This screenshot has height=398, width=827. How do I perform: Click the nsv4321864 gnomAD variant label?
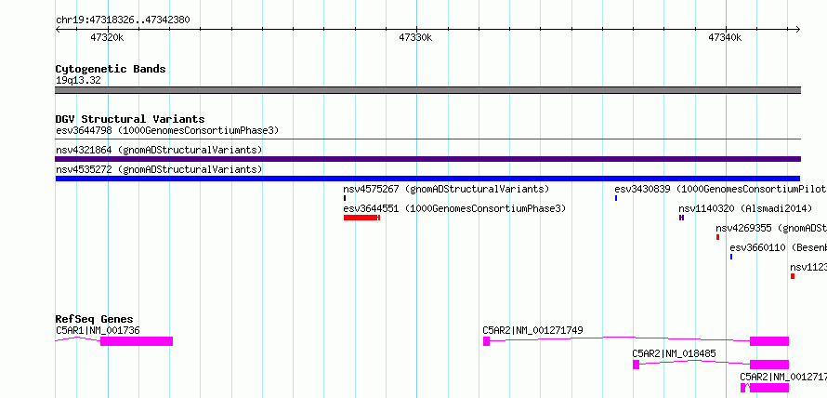pyautogui.click(x=159, y=150)
